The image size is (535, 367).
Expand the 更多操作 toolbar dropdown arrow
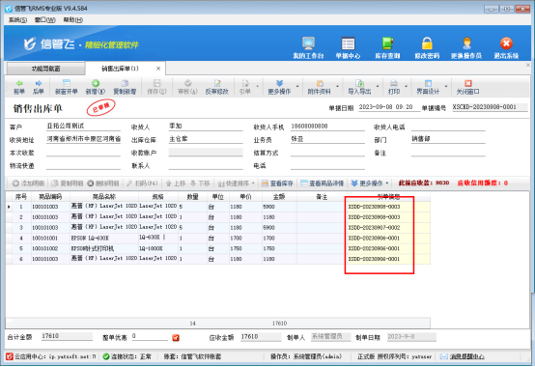[x=297, y=86]
